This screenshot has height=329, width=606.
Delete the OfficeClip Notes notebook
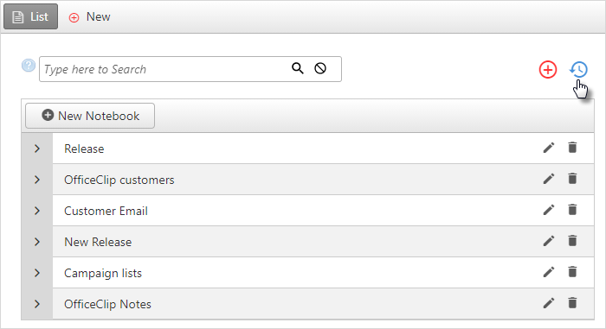coord(572,303)
